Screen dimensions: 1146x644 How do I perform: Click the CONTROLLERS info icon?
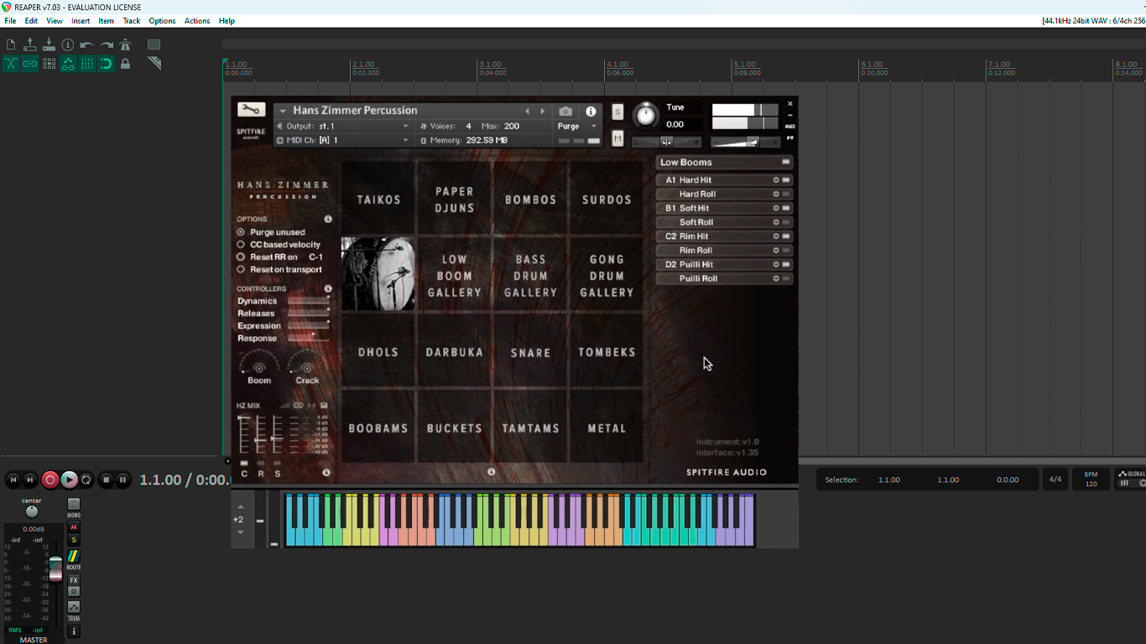coord(328,288)
